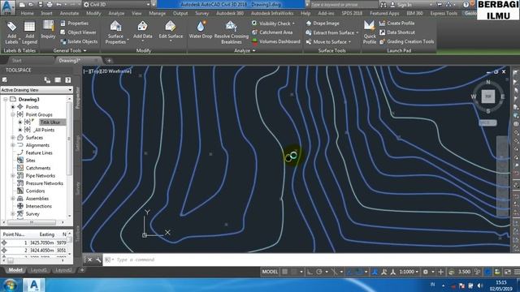
Task: Switch to the Layout1 tab
Action: click(38, 270)
